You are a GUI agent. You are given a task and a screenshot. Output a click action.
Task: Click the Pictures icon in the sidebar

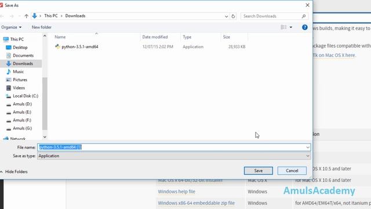(9, 80)
